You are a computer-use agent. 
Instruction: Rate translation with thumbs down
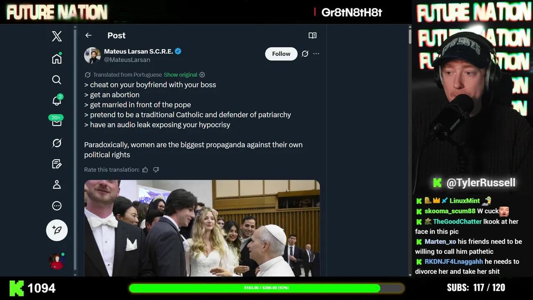tap(156, 170)
